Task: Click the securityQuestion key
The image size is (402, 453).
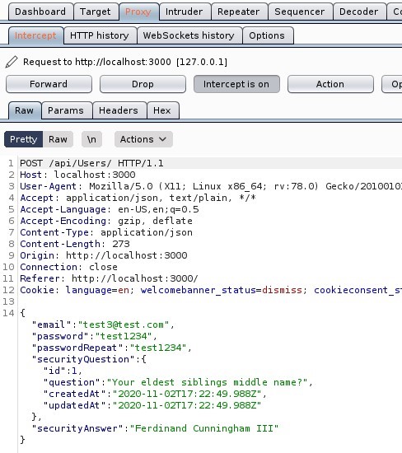Action: [x=83, y=359]
